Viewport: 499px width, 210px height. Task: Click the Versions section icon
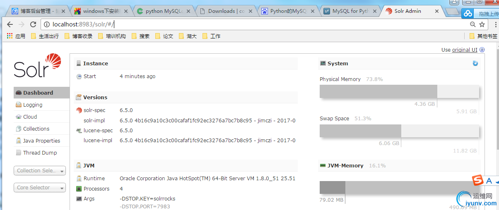coord(79,97)
